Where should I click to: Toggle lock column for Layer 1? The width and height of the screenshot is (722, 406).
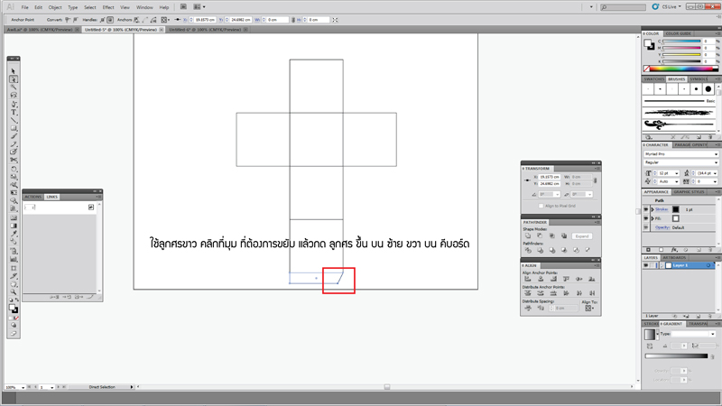click(653, 265)
